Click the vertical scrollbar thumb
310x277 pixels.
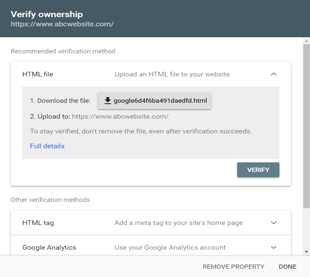pos(306,127)
